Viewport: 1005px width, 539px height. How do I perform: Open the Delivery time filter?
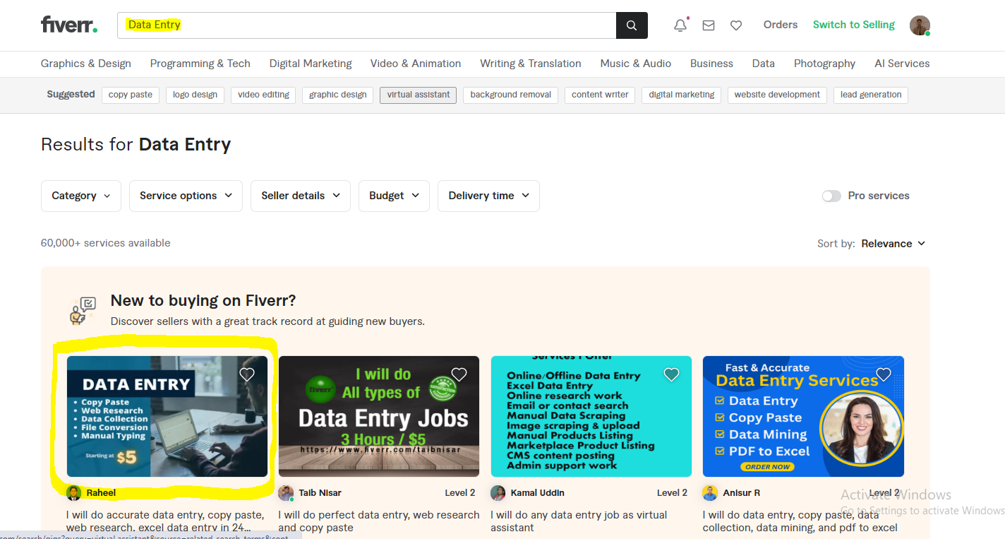click(488, 196)
